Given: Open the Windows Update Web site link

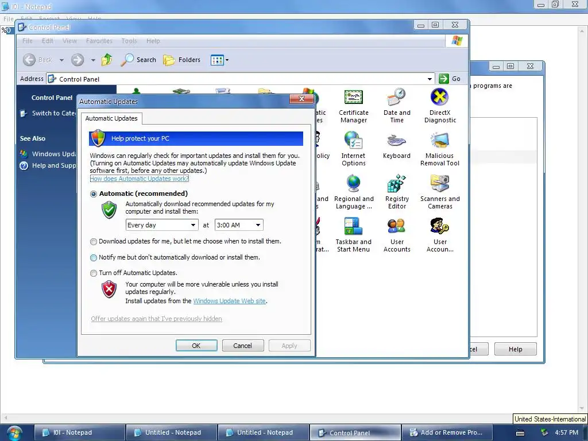Looking at the screenshot, I should 230,301.
